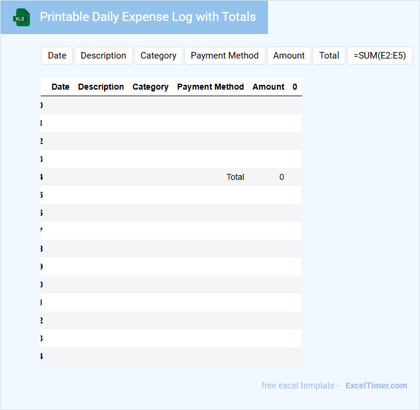The image size is (420, 410).
Task: Click the Payment Method column header in table
Action: click(211, 87)
